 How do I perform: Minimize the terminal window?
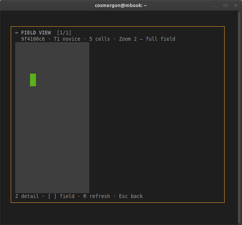point(215,6)
